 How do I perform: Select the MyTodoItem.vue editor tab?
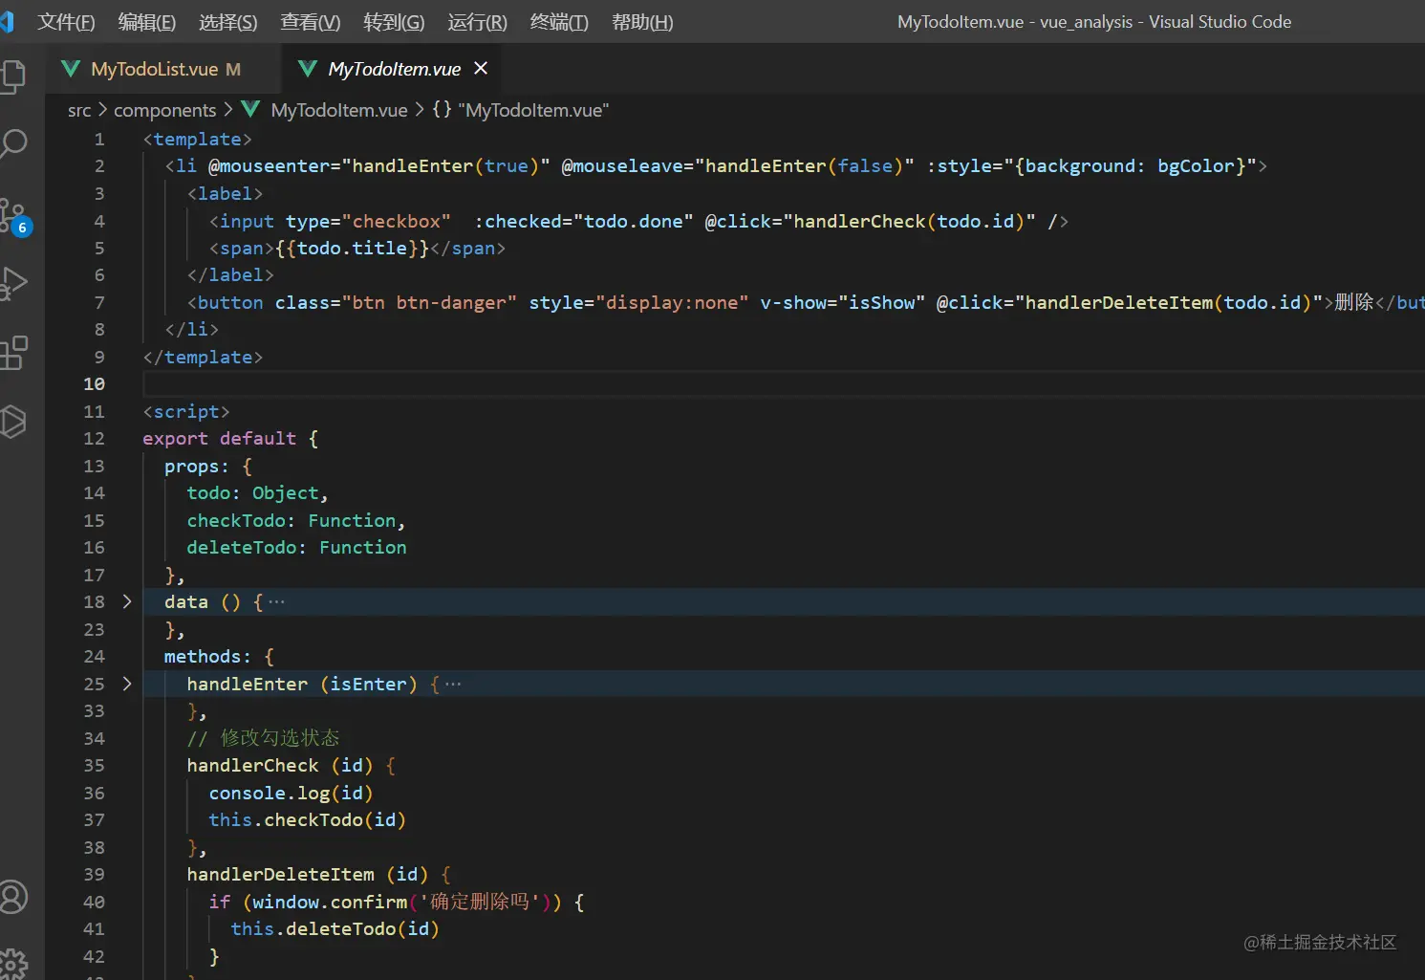394,69
